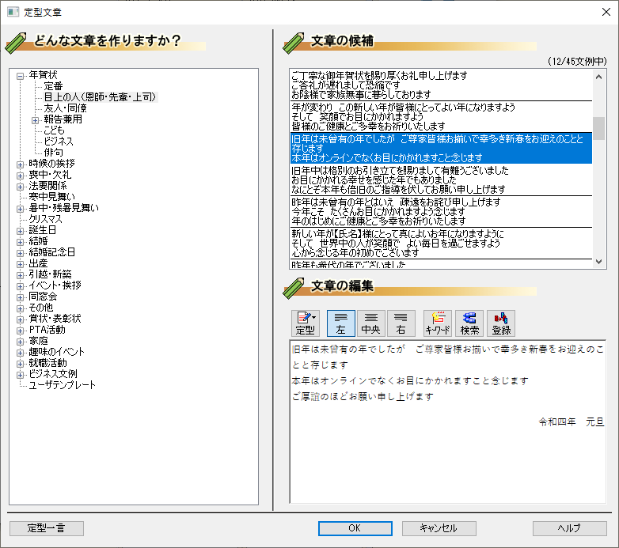The height and width of the screenshot is (548, 619).
Task: Expand the 結婚 category
Action: [20, 242]
